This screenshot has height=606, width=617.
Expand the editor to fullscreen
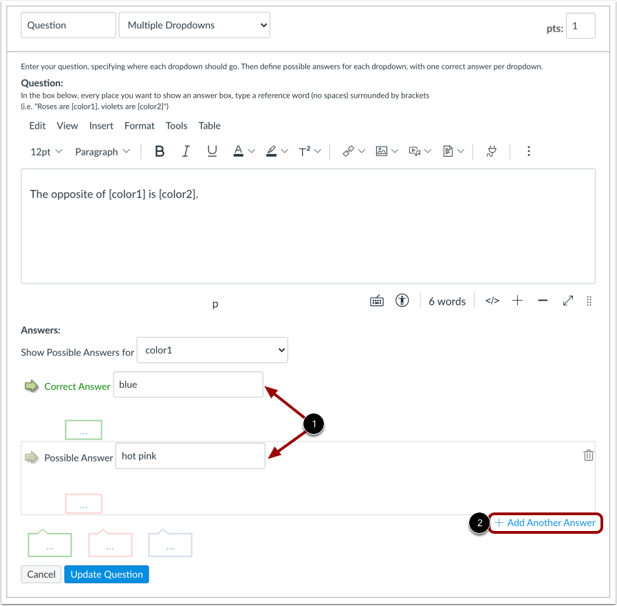tap(567, 301)
